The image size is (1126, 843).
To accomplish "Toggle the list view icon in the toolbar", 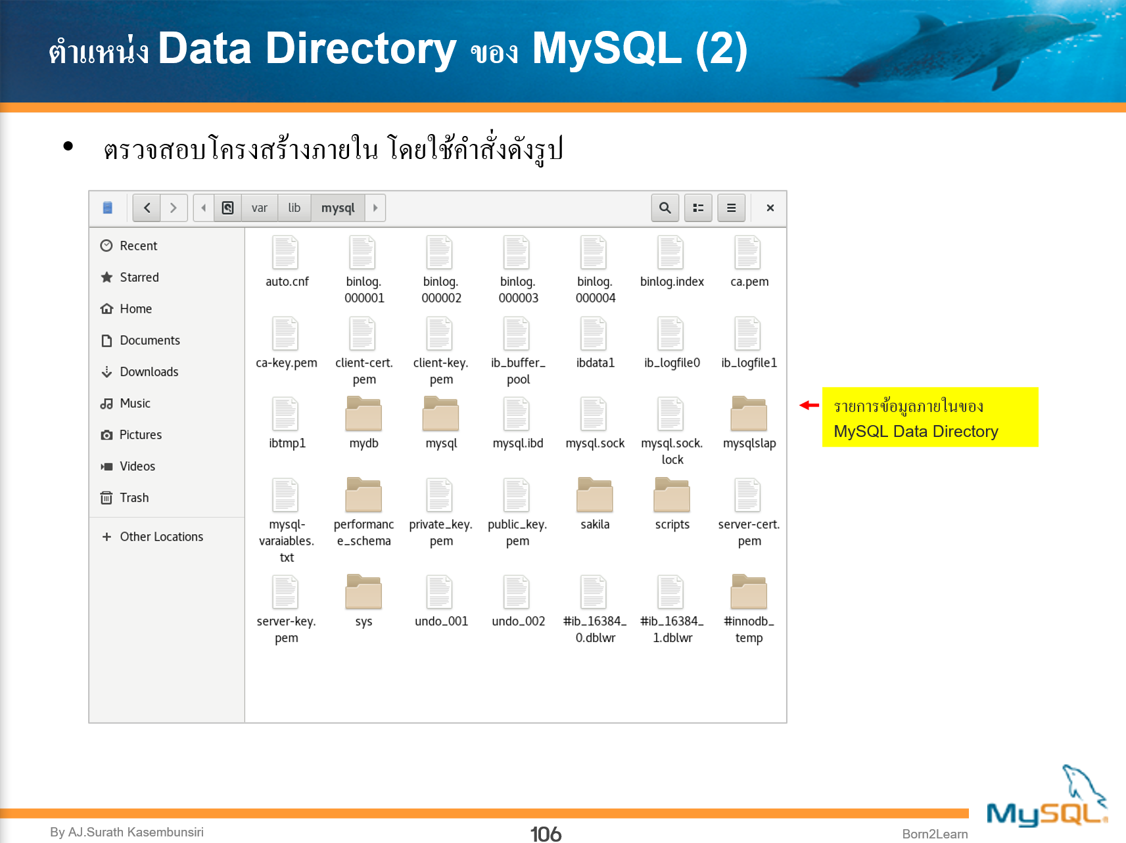I will point(697,208).
